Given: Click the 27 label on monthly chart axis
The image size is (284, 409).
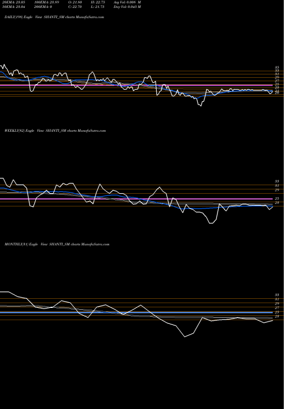Looking at the screenshot, I should click(277, 308).
